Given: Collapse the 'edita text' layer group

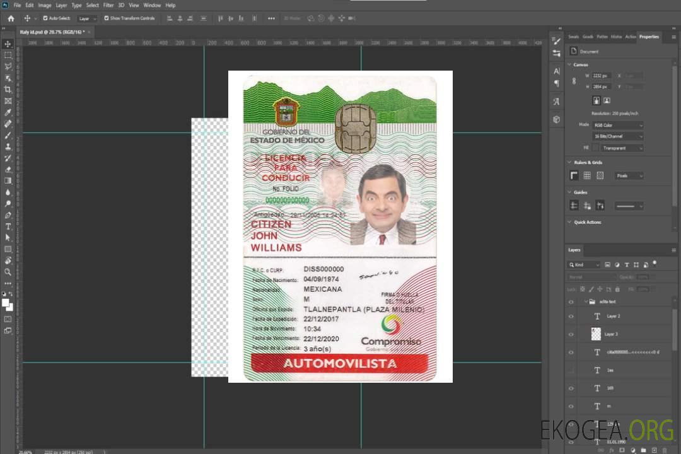Looking at the screenshot, I should coord(586,301).
